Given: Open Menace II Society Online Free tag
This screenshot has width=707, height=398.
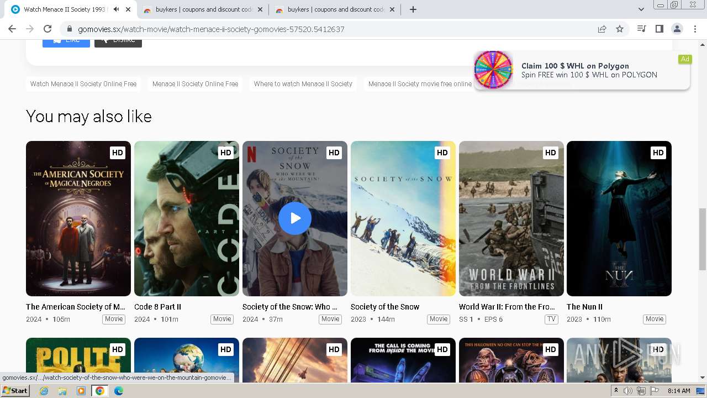Looking at the screenshot, I should (x=195, y=84).
